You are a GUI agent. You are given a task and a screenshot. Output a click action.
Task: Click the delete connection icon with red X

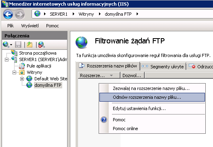[42, 45]
